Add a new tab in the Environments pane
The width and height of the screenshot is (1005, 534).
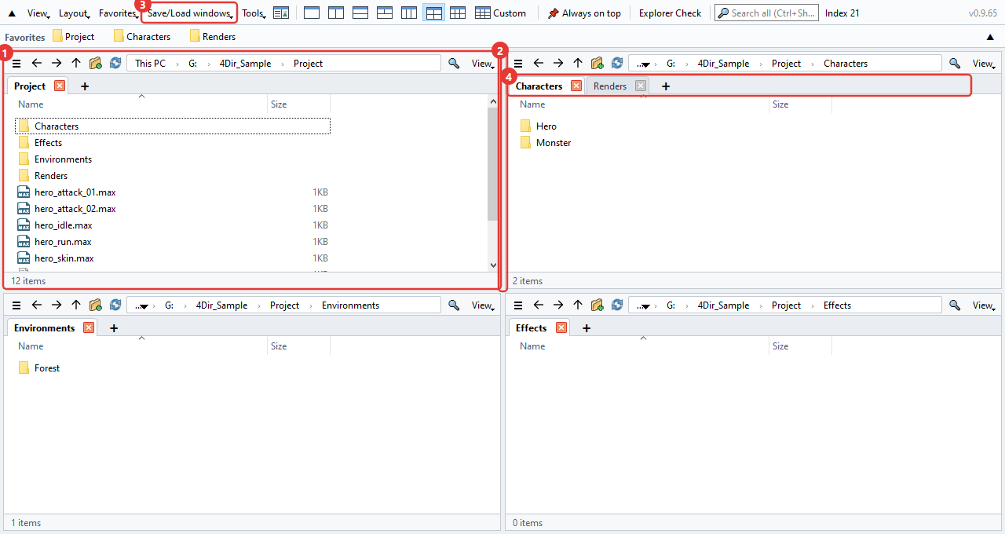click(x=114, y=328)
